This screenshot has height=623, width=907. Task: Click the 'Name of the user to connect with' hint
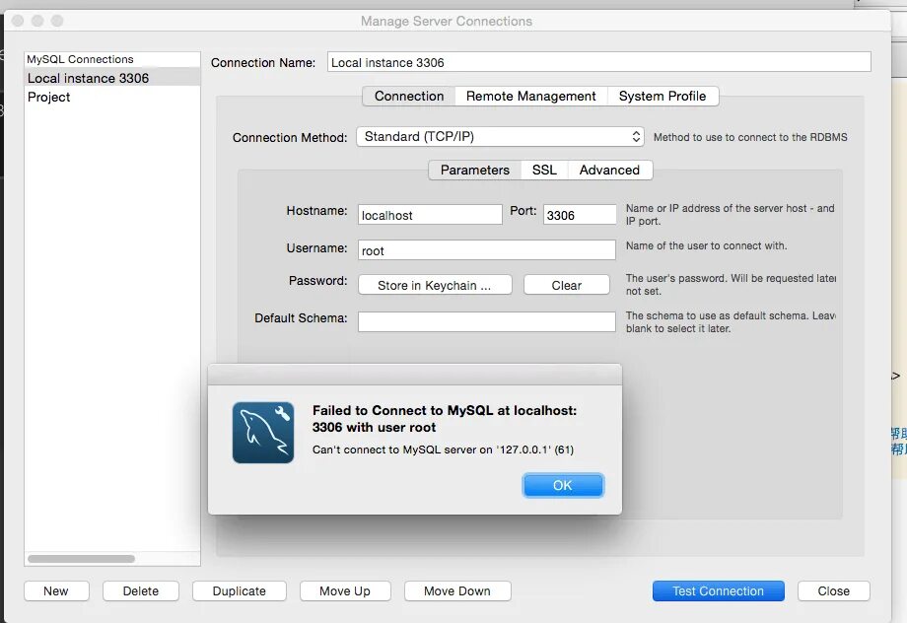pos(706,245)
